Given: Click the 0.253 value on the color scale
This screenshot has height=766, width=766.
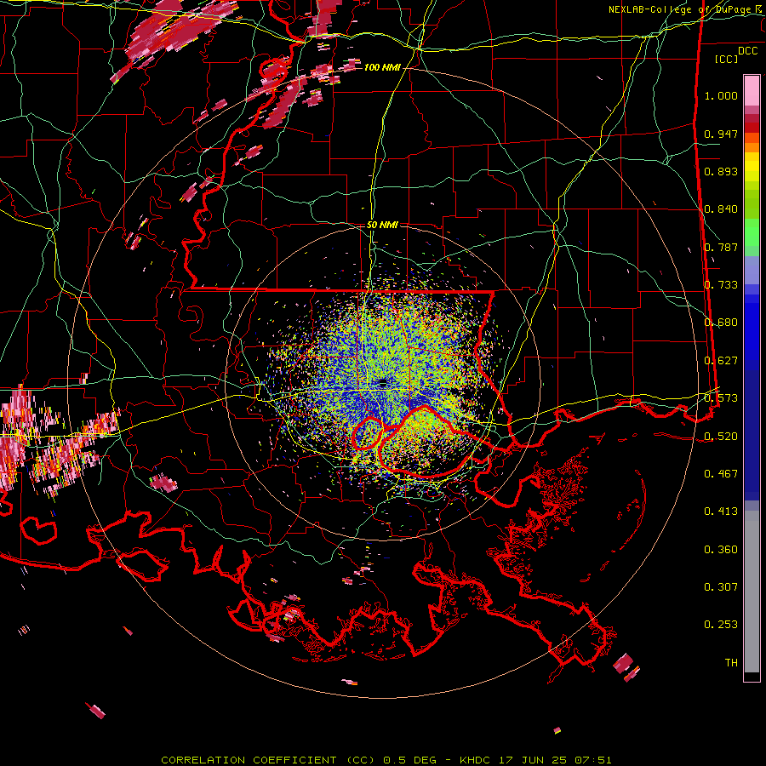Looking at the screenshot, I should [x=721, y=625].
